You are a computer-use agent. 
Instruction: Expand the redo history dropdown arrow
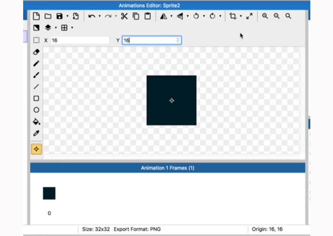click(116, 16)
